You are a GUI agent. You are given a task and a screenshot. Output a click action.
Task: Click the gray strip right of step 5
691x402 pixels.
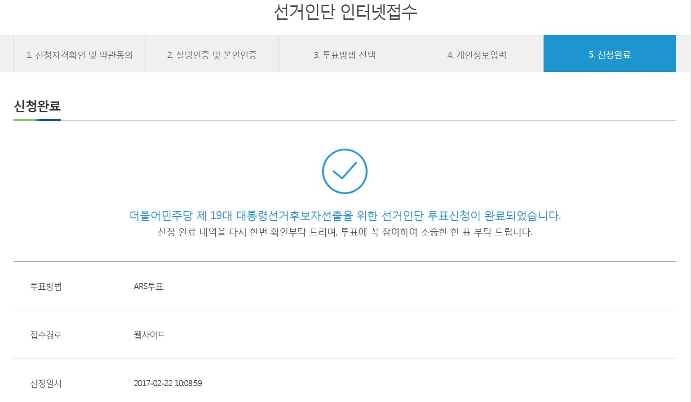[x=683, y=54]
